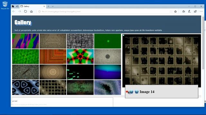Click the 'Image 14' caption text
206x115 pixels.
(147, 92)
